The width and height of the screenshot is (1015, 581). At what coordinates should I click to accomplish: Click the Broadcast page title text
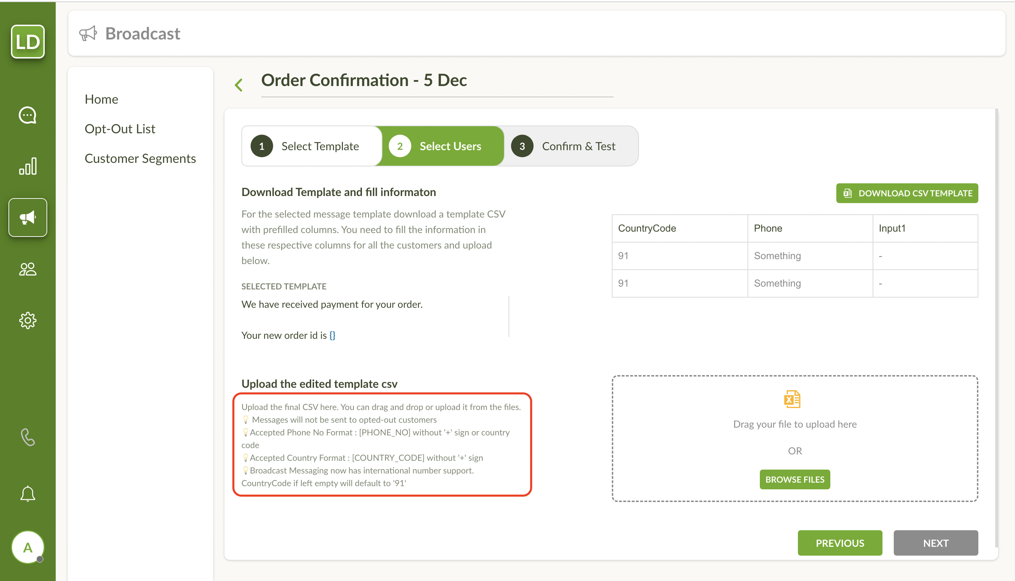(x=142, y=33)
